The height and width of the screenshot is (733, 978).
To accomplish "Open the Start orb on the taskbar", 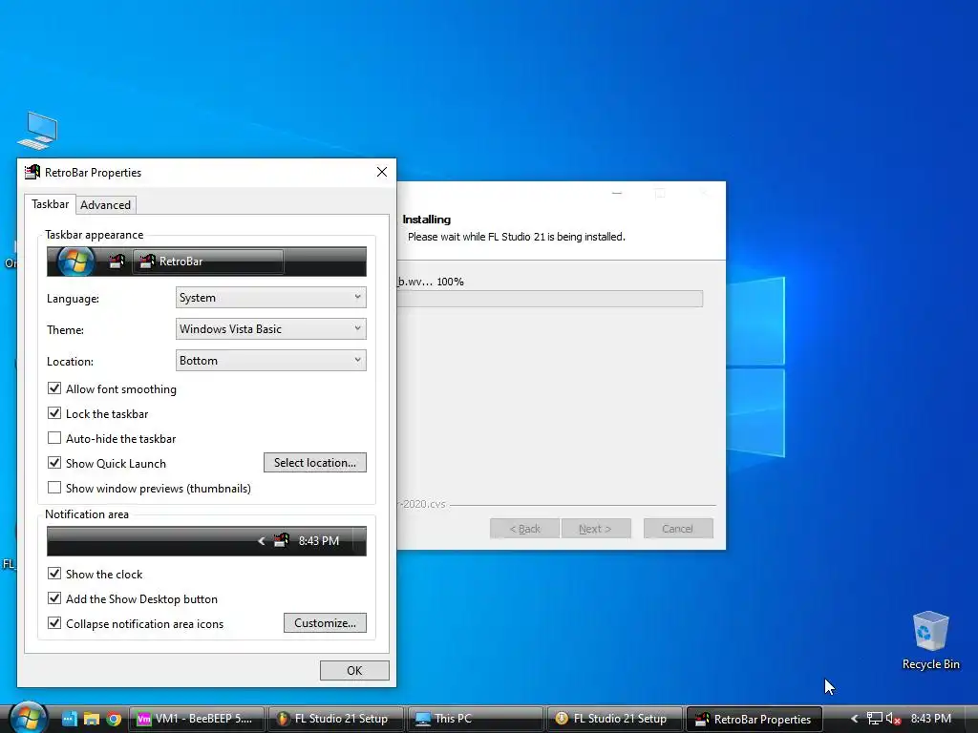I will 28,717.
